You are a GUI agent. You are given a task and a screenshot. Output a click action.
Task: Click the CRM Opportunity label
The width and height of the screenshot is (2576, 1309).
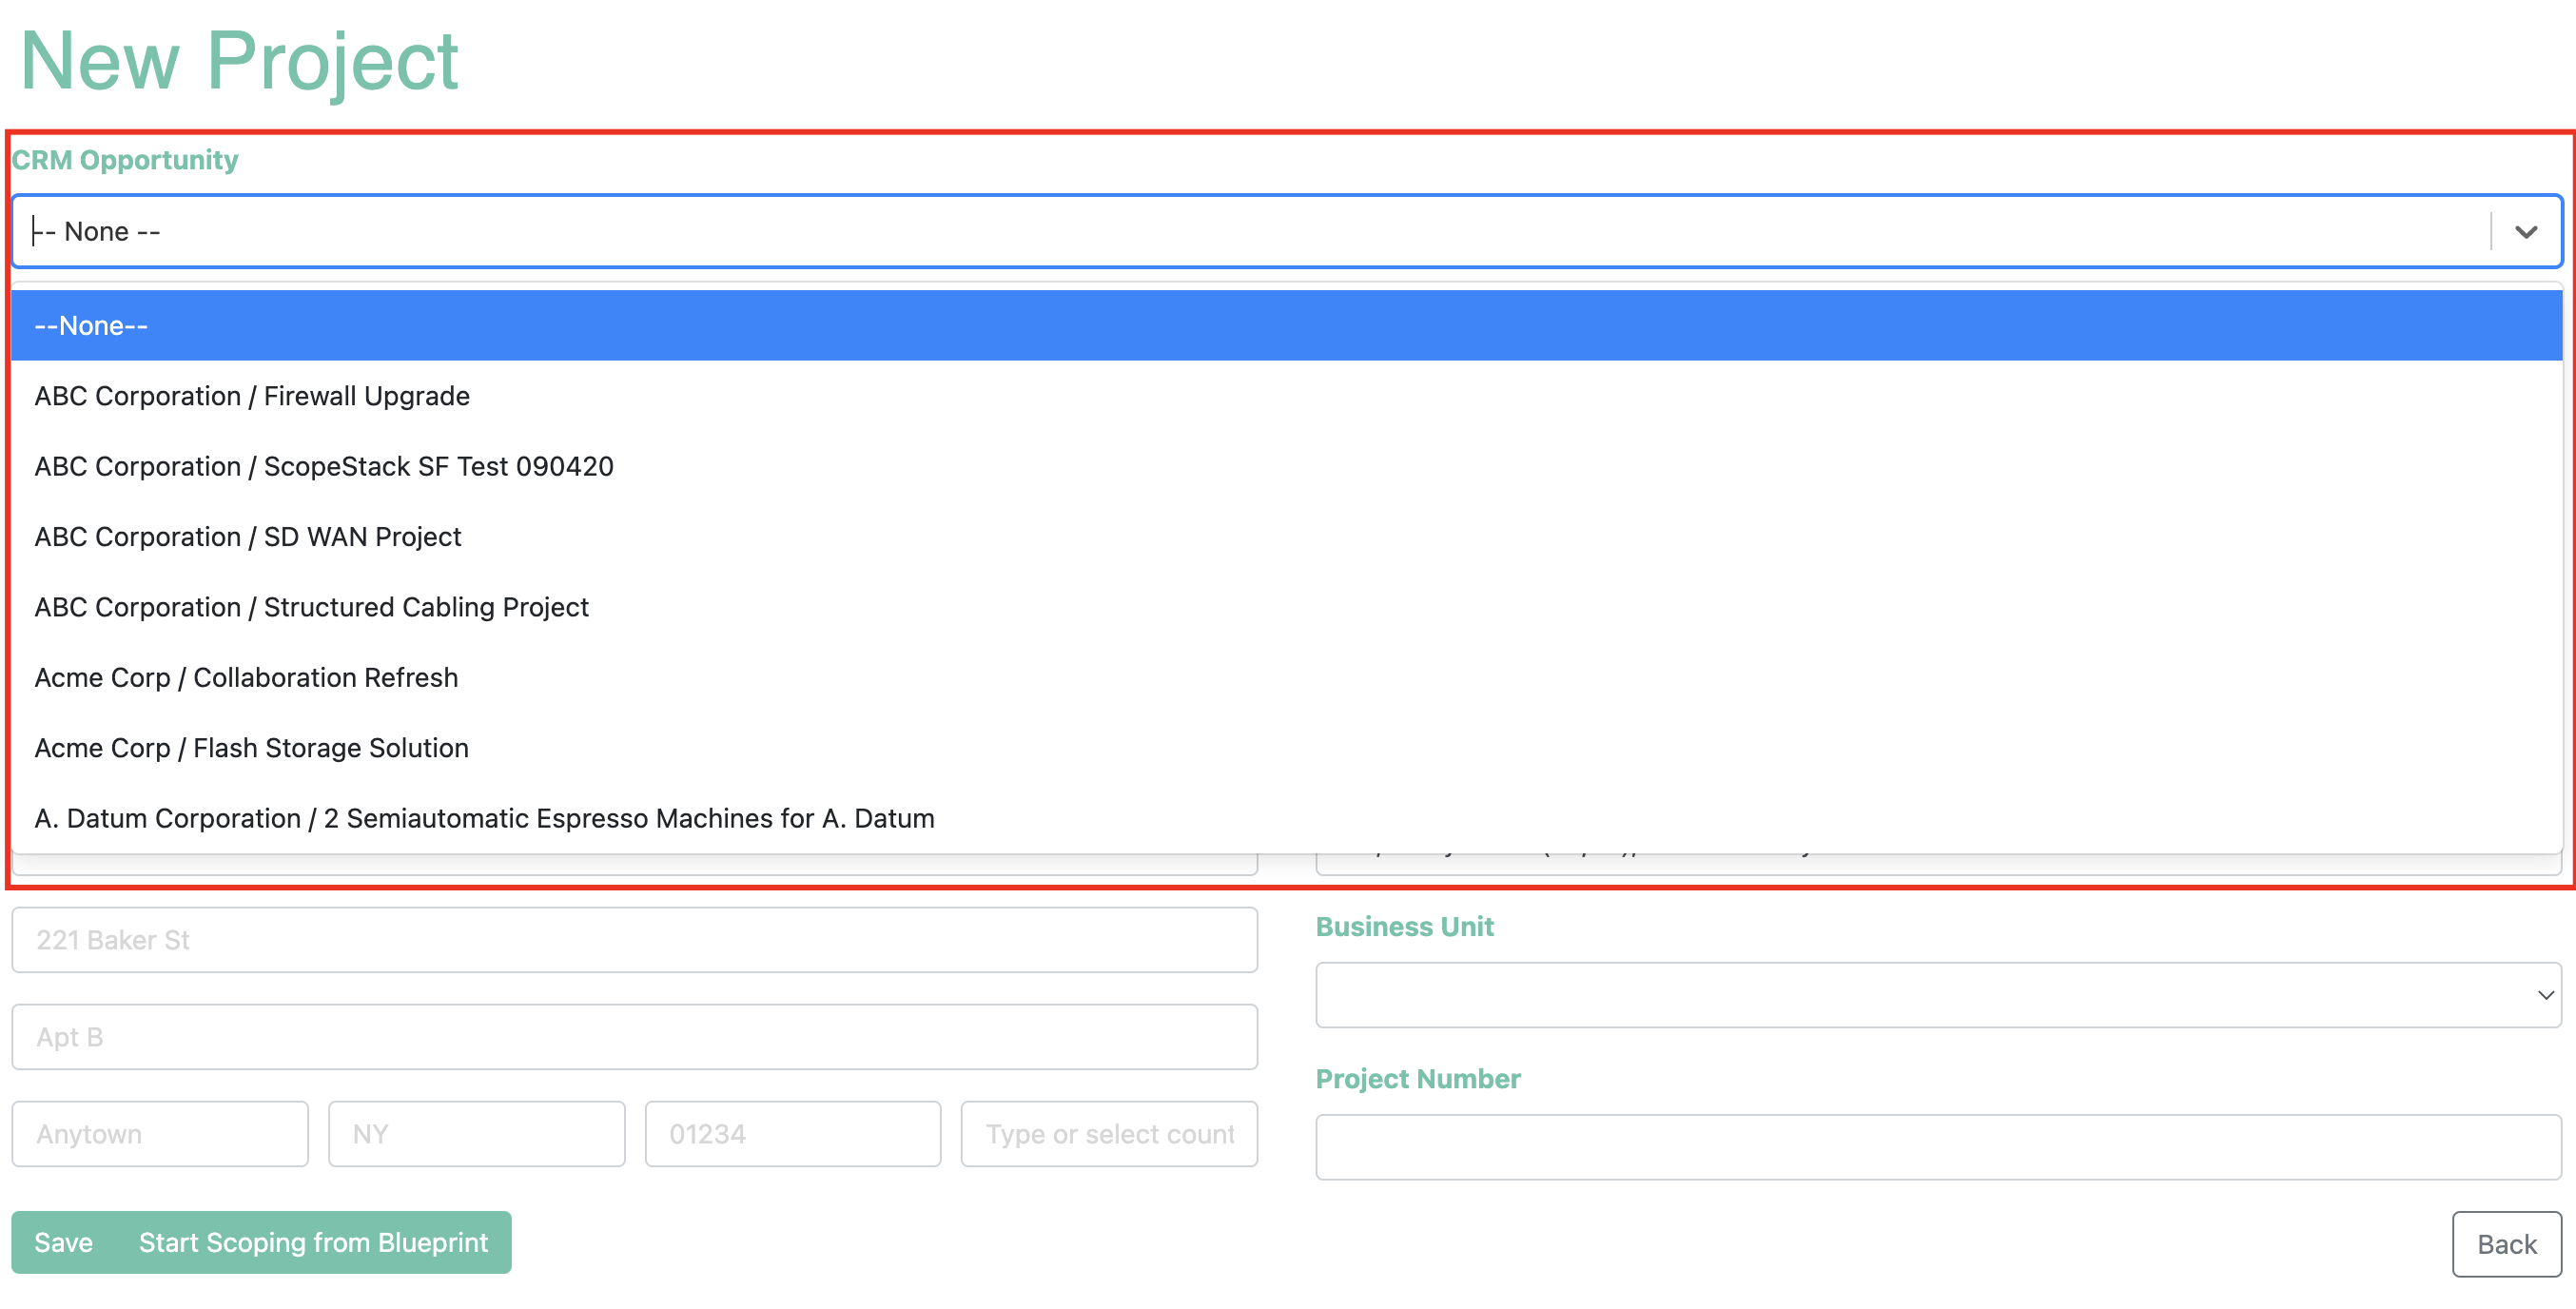click(x=125, y=160)
